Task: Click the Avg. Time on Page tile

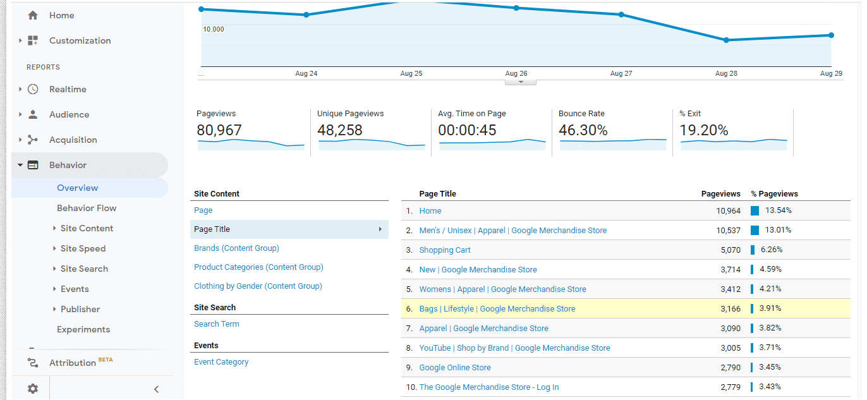Action: pos(492,132)
